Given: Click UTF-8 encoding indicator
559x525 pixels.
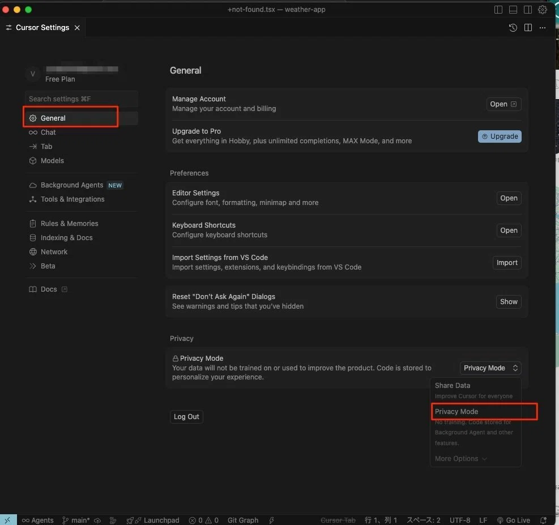Looking at the screenshot, I should click(460, 520).
